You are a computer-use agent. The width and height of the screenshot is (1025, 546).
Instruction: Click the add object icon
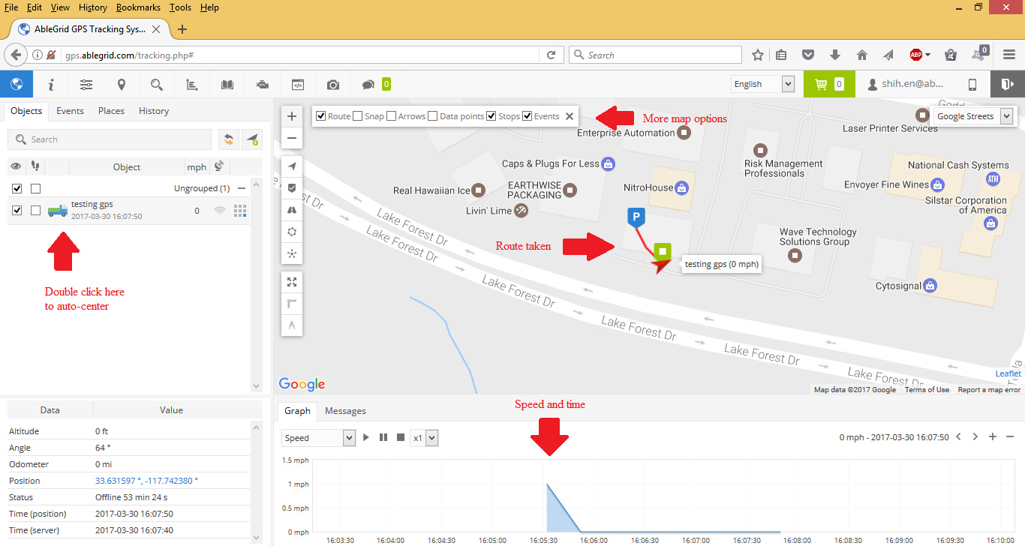point(252,139)
